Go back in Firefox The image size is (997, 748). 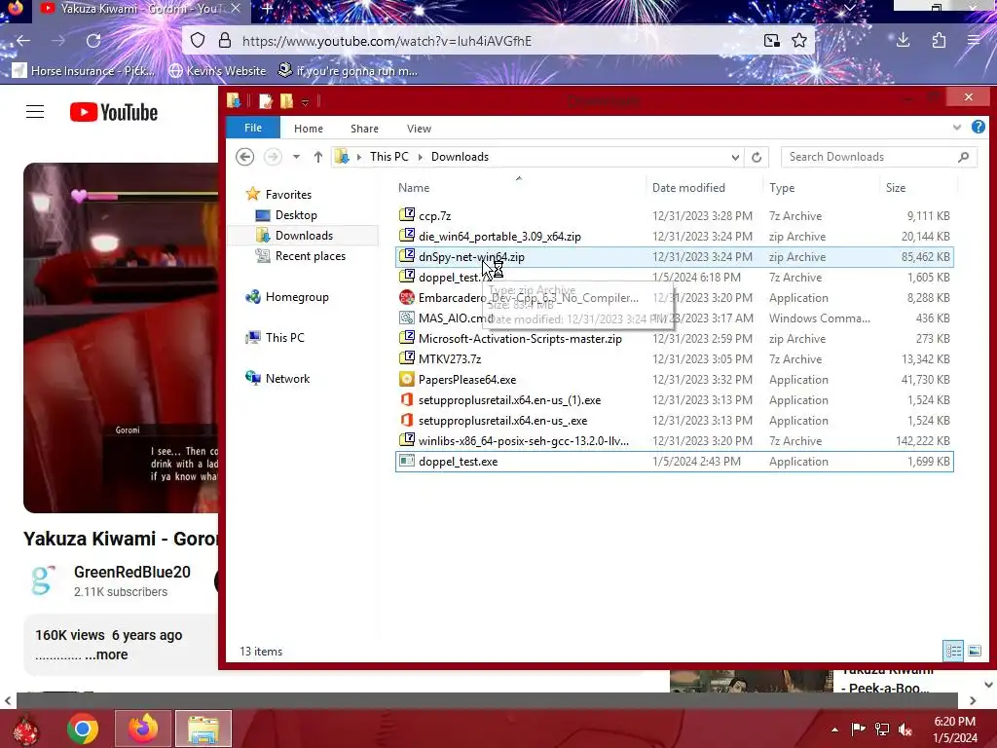23,41
